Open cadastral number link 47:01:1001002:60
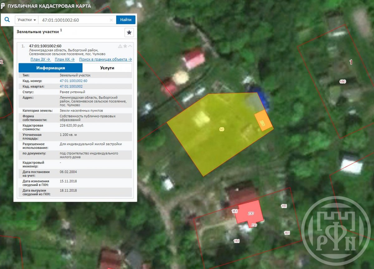The image size is (374, 269). (x=74, y=81)
